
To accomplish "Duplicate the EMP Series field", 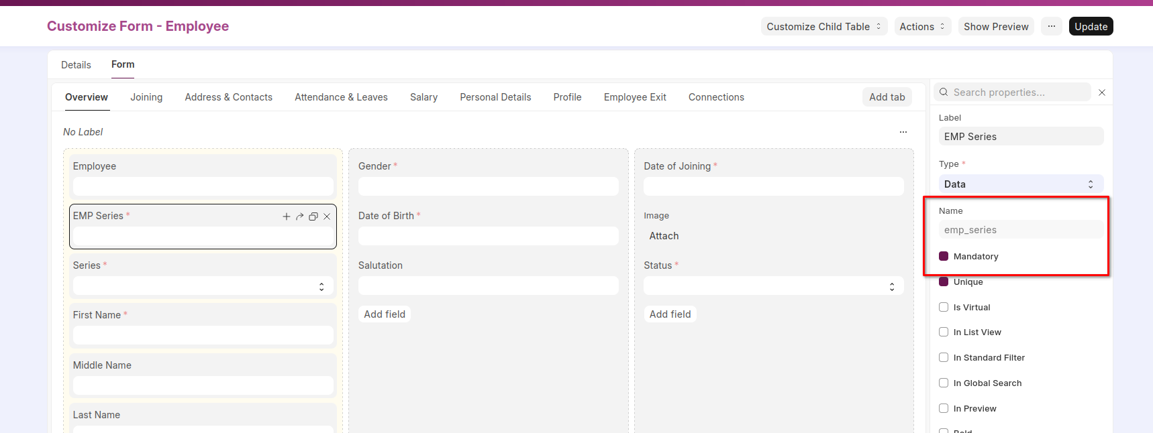I will (x=313, y=216).
